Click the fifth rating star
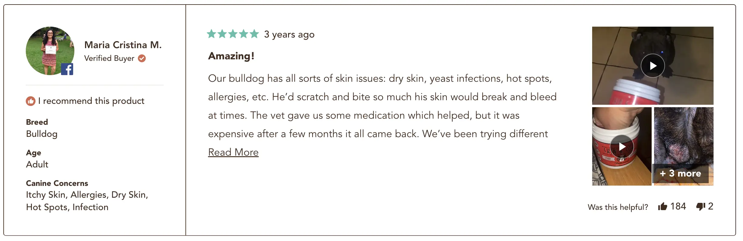The height and width of the screenshot is (241, 743). [254, 34]
